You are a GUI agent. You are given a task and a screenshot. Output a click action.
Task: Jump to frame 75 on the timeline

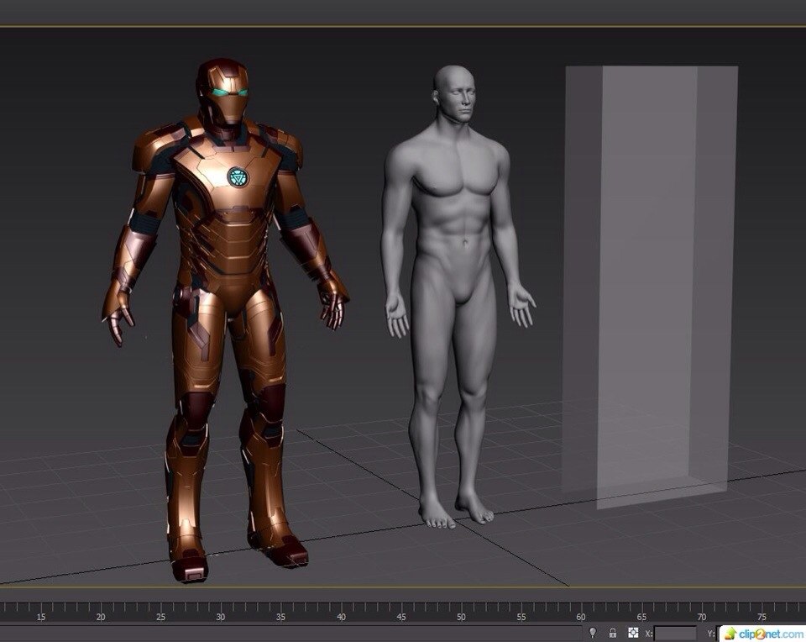(762, 617)
